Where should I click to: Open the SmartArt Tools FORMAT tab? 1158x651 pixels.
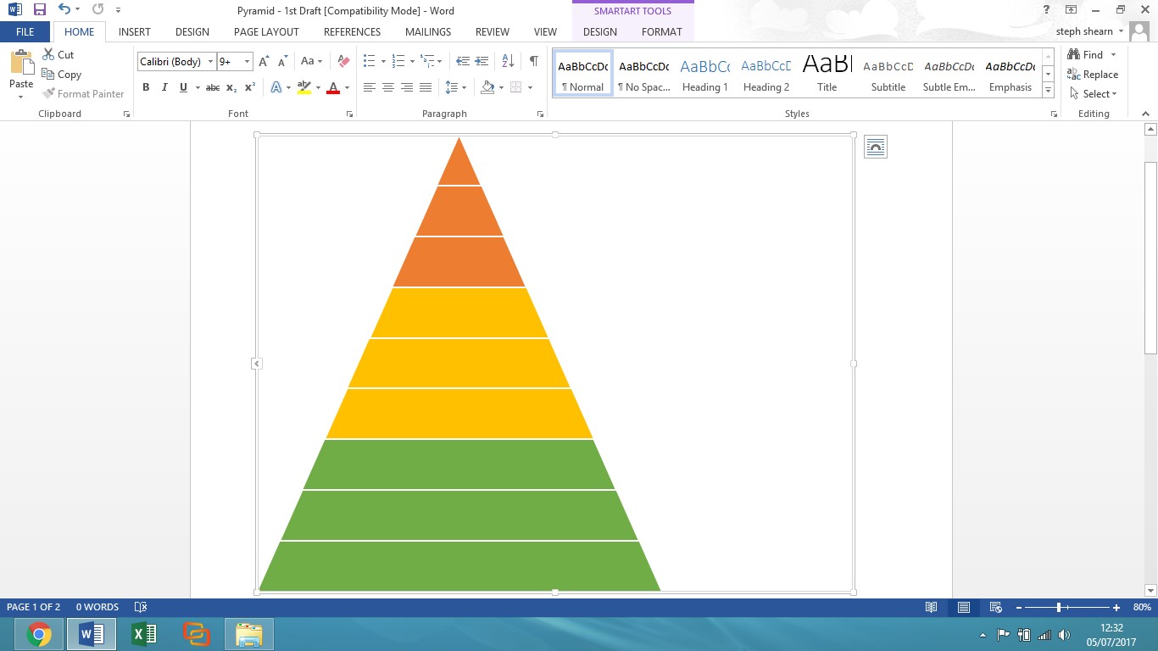coord(662,31)
